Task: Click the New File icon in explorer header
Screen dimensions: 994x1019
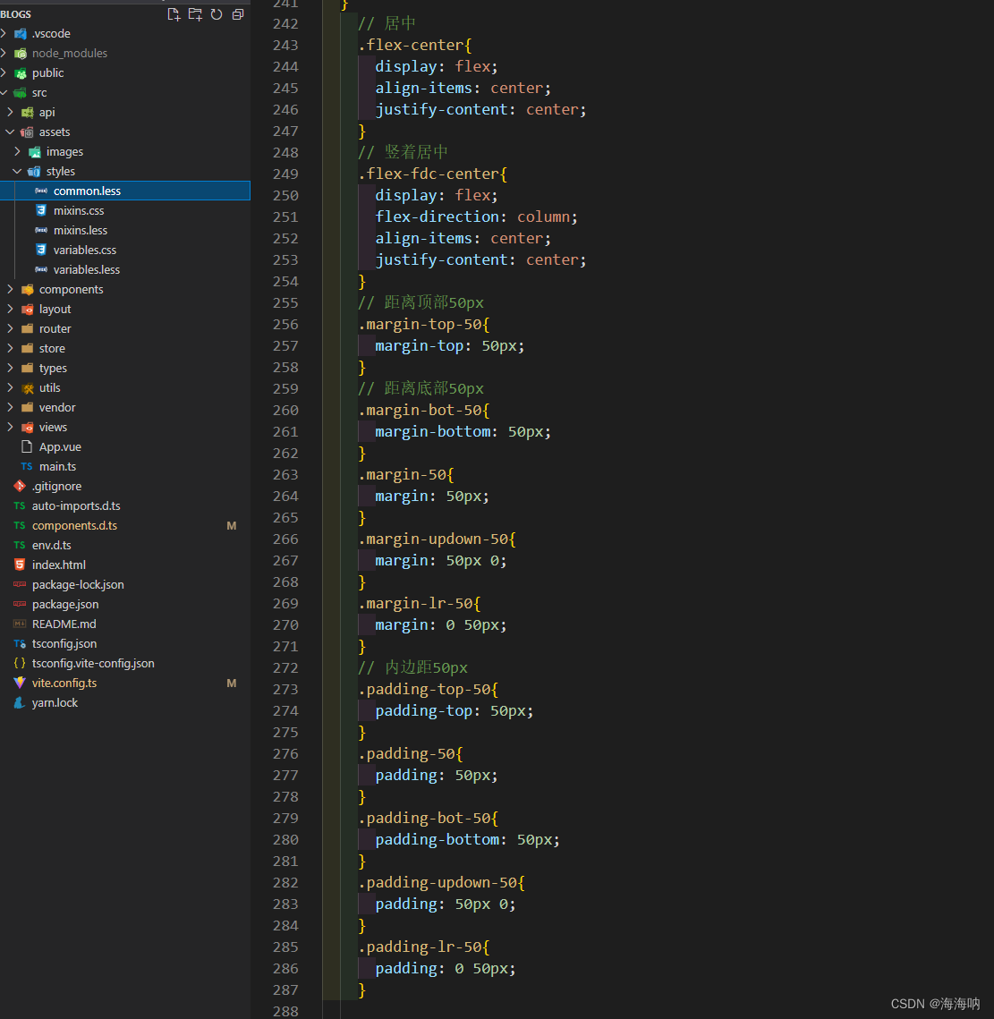Action: [174, 14]
